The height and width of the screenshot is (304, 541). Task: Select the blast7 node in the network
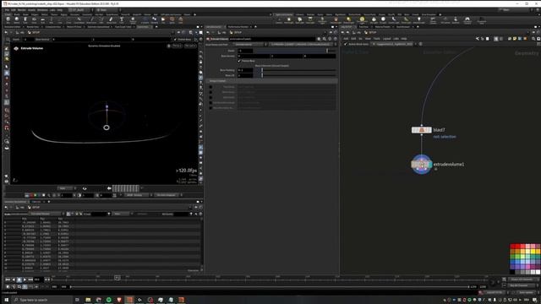pyautogui.click(x=421, y=130)
